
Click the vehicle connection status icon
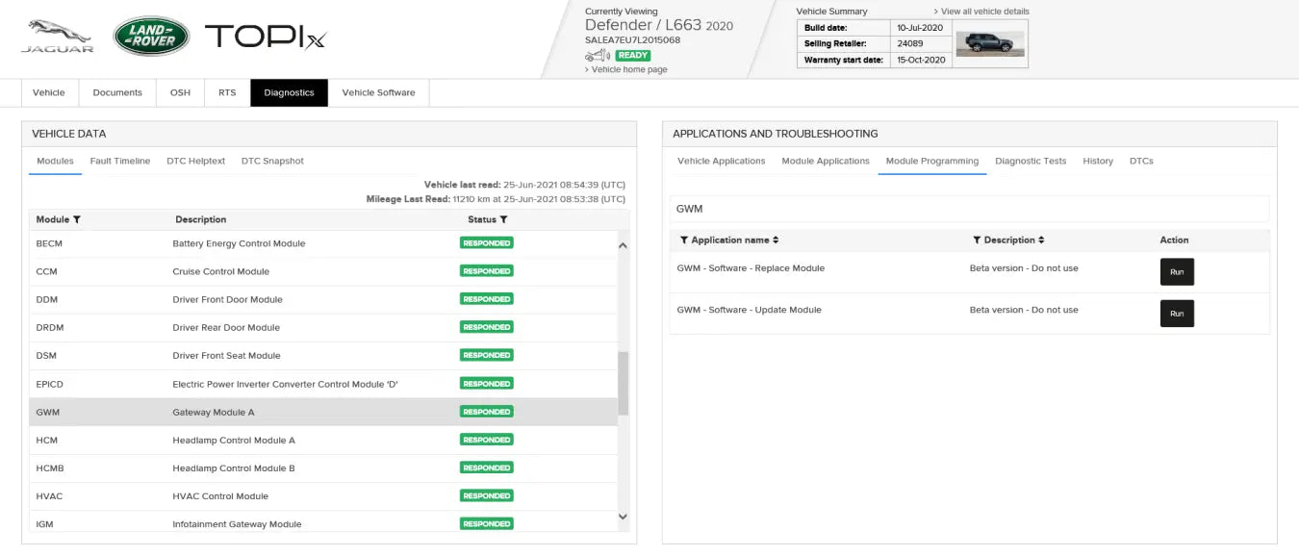click(598, 56)
